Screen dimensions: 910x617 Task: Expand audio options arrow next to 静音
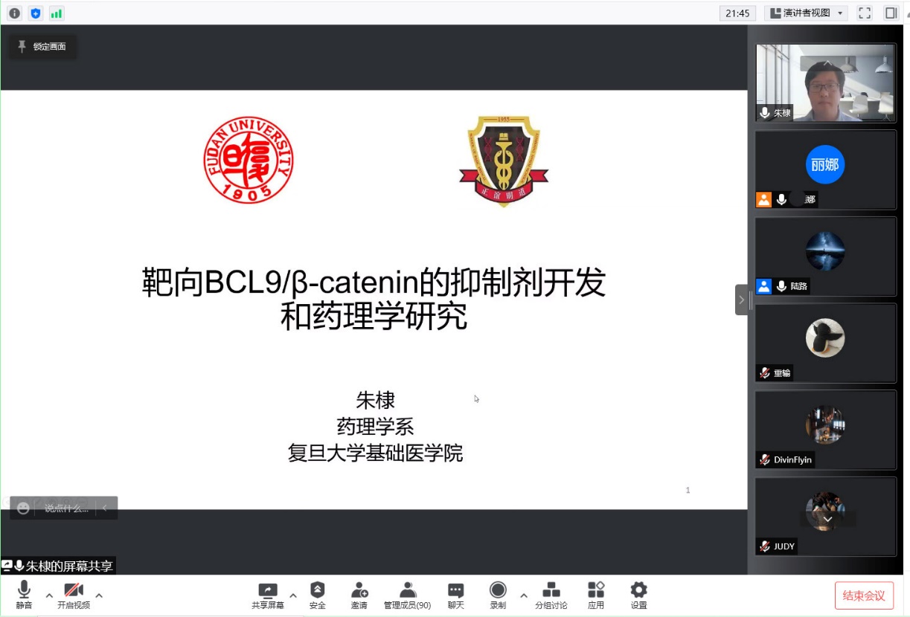click(49, 595)
